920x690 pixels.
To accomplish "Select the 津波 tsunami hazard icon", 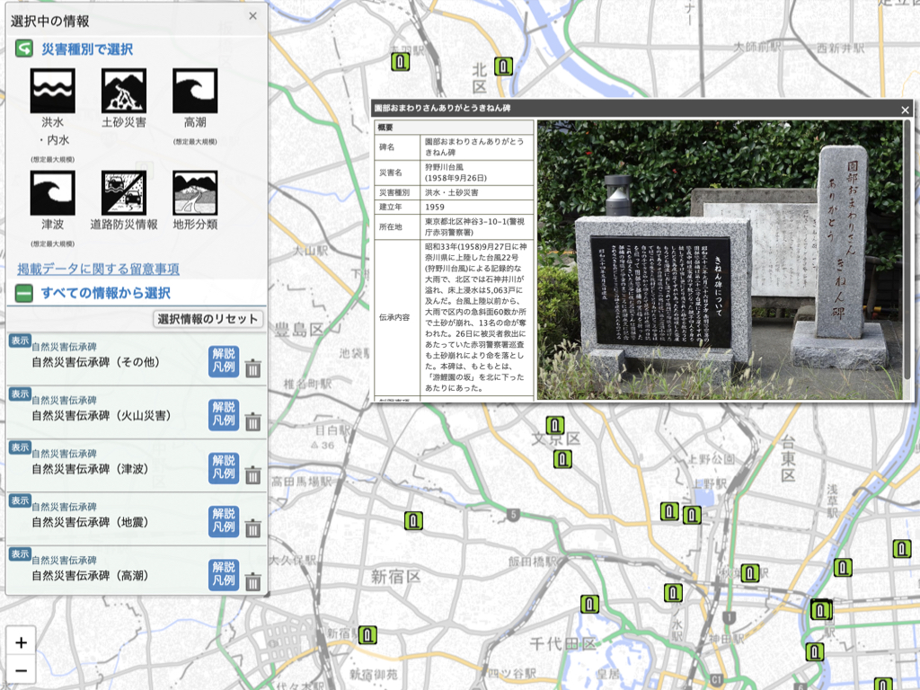I will pyautogui.click(x=53, y=192).
